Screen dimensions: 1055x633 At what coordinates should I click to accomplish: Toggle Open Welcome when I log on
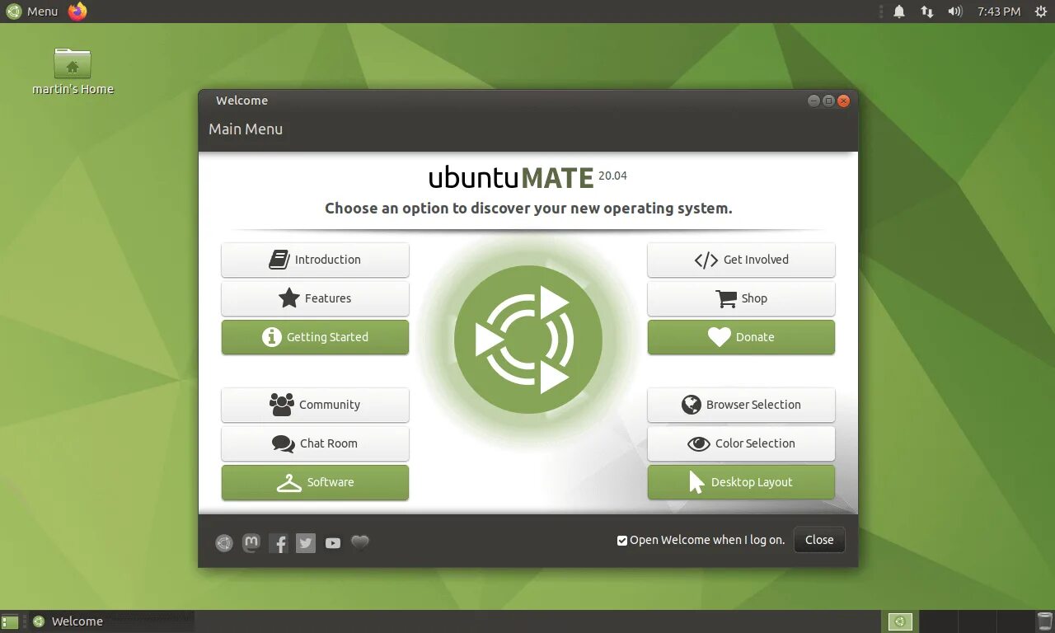pyautogui.click(x=622, y=541)
